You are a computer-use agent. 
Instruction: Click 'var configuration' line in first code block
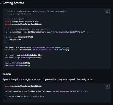tap(46, 32)
